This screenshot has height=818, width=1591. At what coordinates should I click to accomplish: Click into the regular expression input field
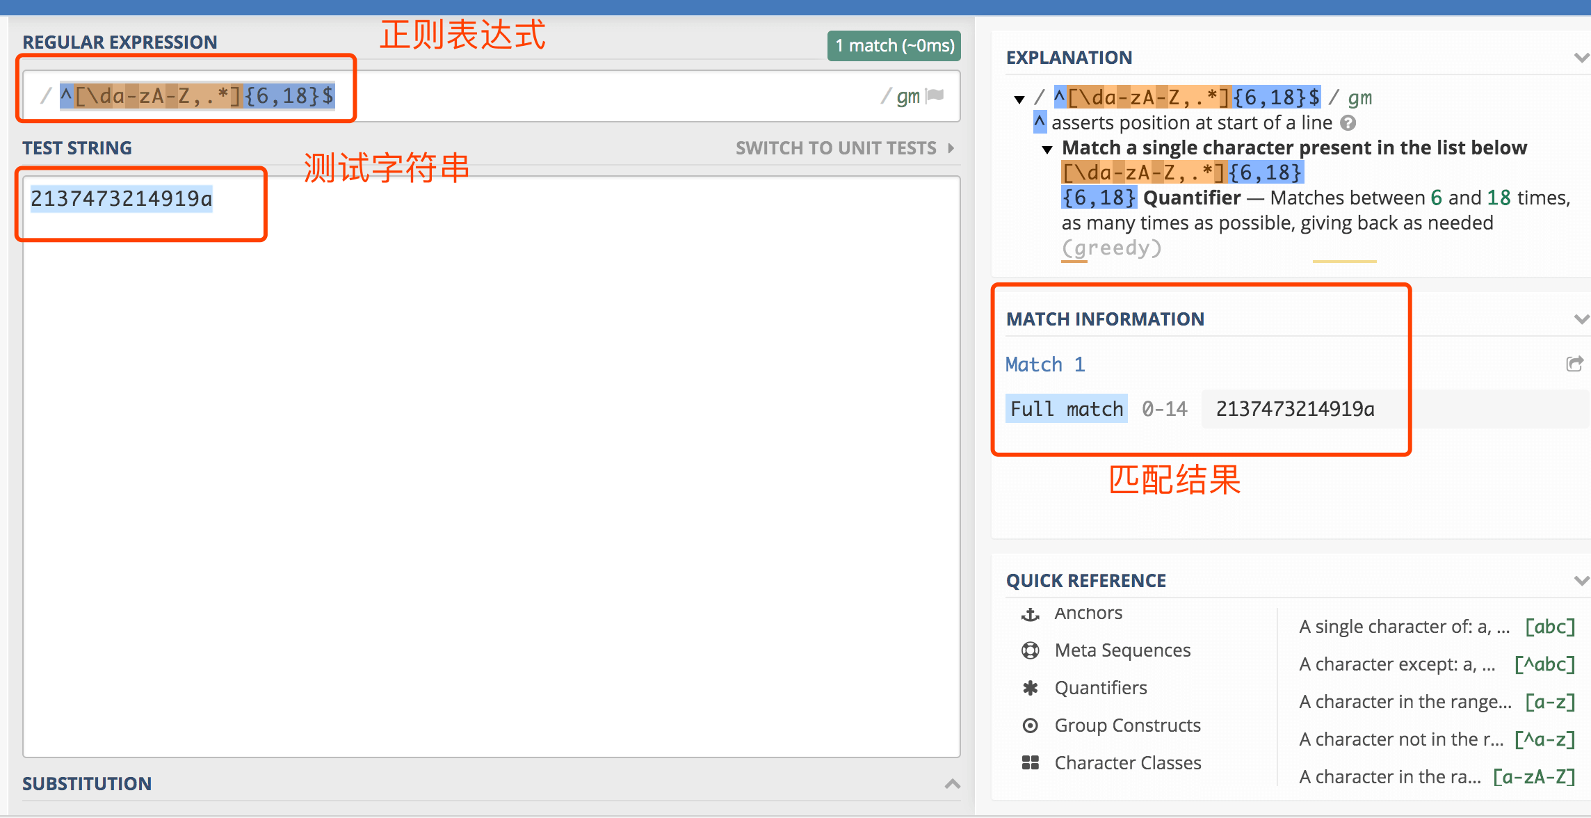pos(556,96)
